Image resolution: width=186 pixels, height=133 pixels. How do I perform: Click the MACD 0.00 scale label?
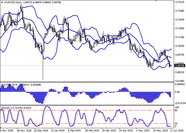pos(177,92)
